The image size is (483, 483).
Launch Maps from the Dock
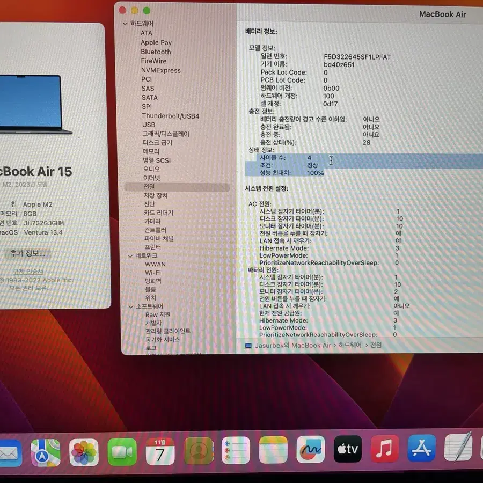click(46, 453)
